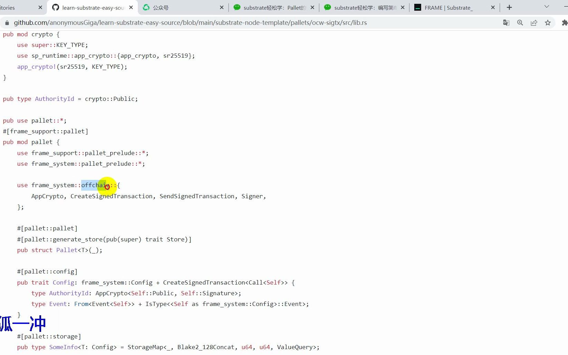568x355 pixels.
Task: Click 'Signer,' in the import list
Action: pos(254,196)
